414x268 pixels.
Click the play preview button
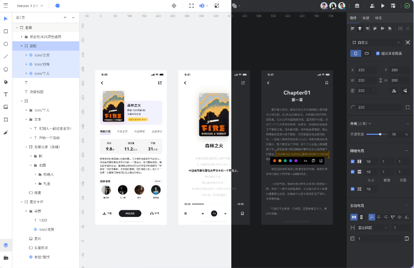click(x=383, y=6)
